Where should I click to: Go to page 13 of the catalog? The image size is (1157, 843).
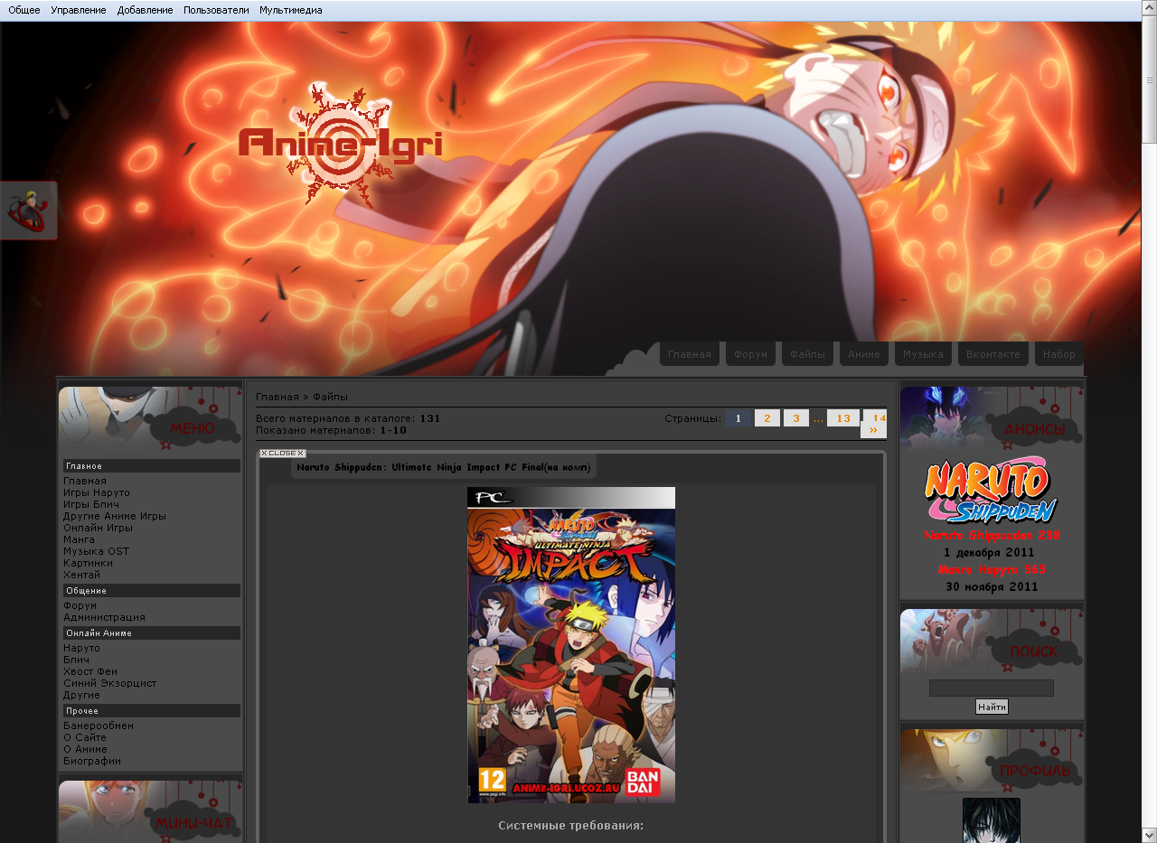click(843, 418)
